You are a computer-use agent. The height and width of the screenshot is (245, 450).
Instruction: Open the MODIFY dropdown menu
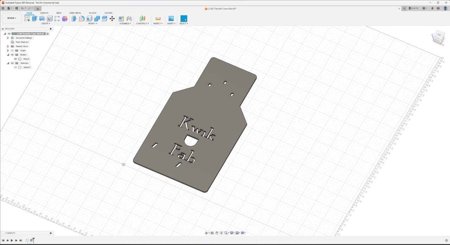pos(93,24)
